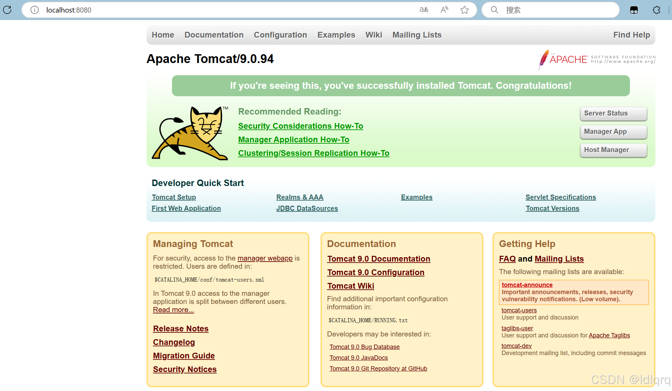Open Security Considerations How-To link
This screenshot has width=672, height=391.
coord(300,126)
